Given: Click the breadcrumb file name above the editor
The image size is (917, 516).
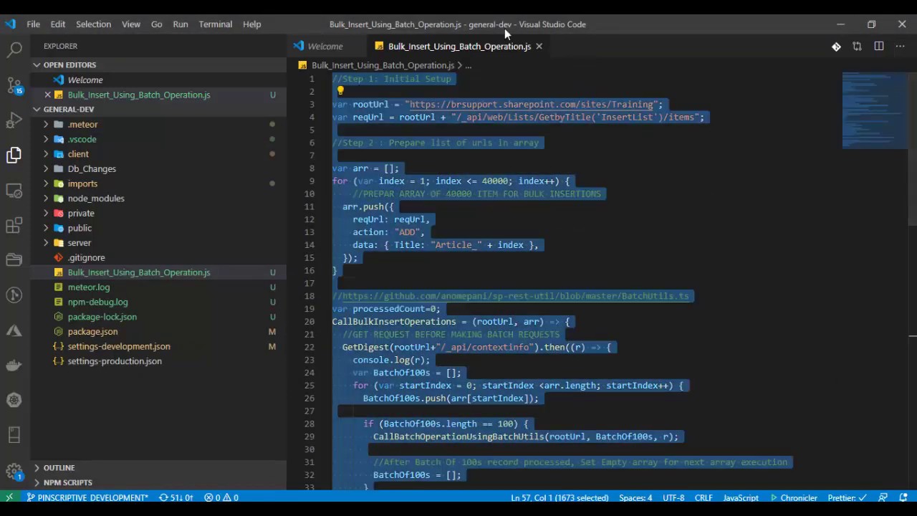Looking at the screenshot, I should (383, 65).
